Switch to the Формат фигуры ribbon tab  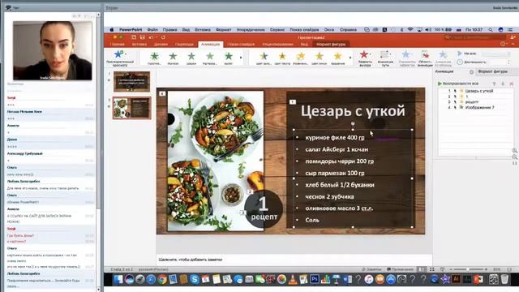(x=331, y=44)
